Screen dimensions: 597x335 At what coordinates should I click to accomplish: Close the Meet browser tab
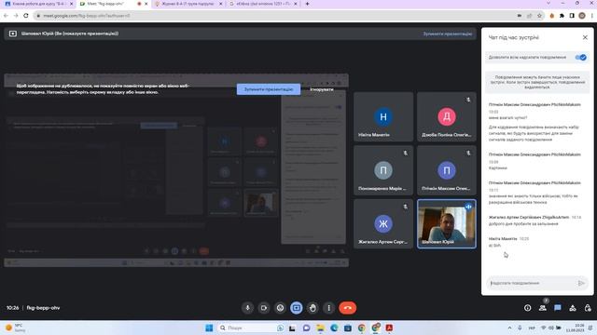(146, 4)
